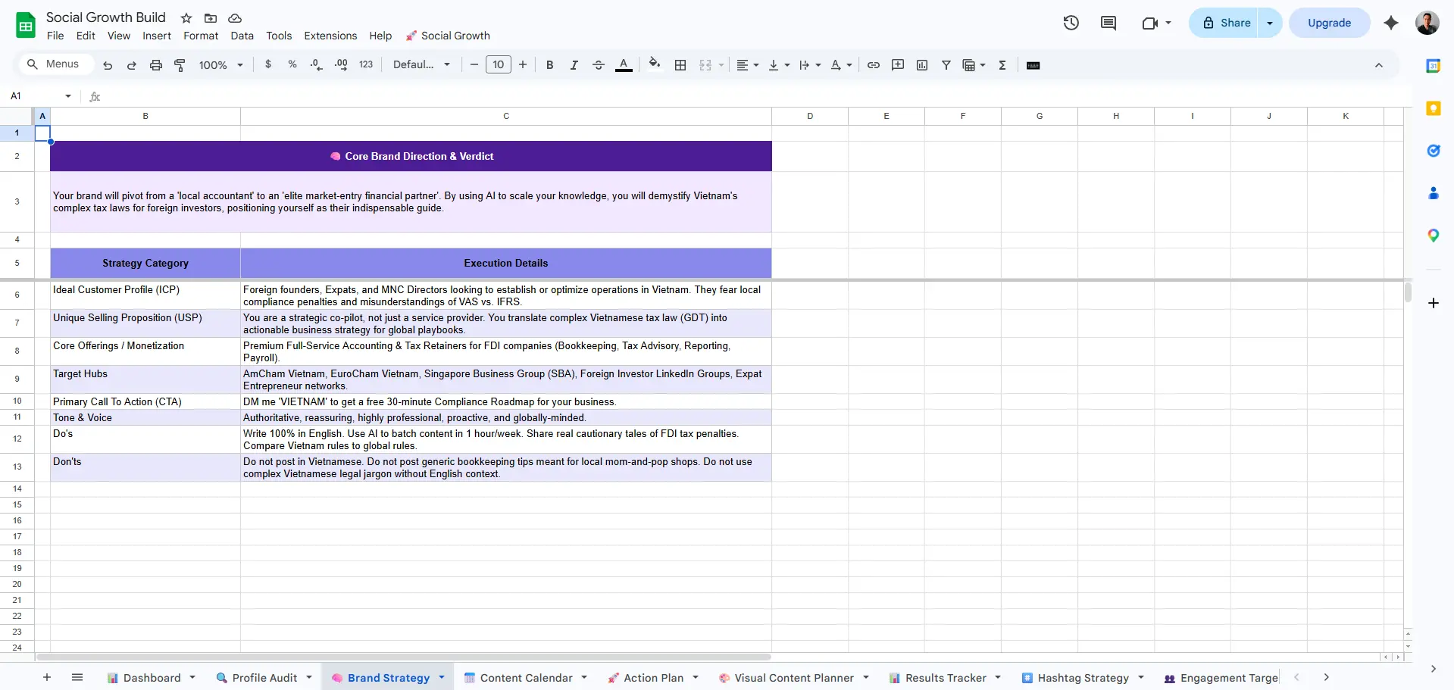
Task: Click the font size field
Action: point(499,65)
